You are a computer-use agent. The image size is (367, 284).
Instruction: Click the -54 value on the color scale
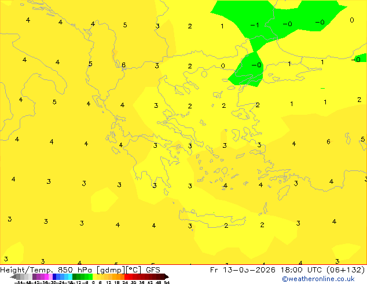point(19,282)
